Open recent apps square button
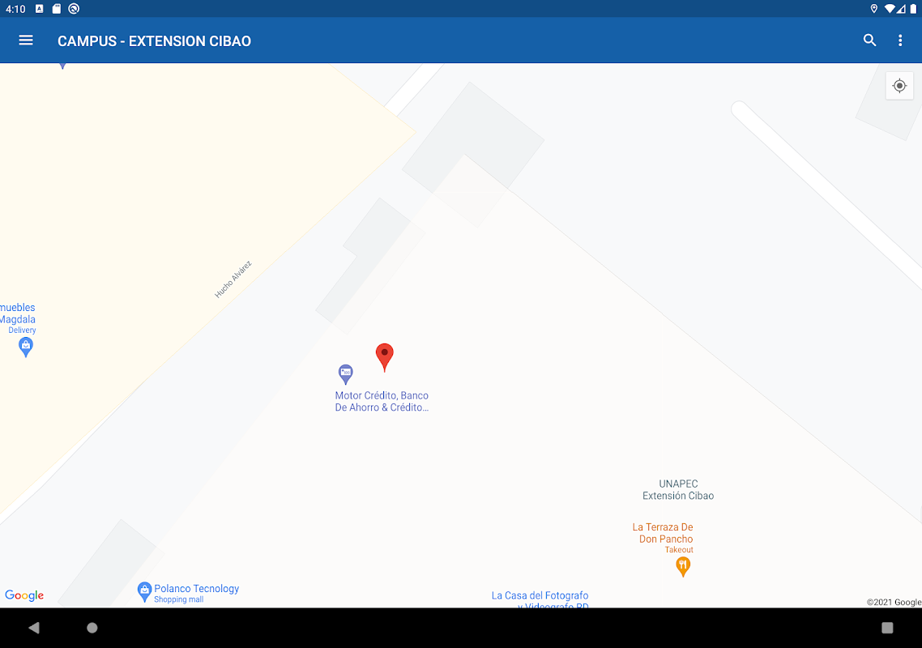 pyautogui.click(x=887, y=628)
